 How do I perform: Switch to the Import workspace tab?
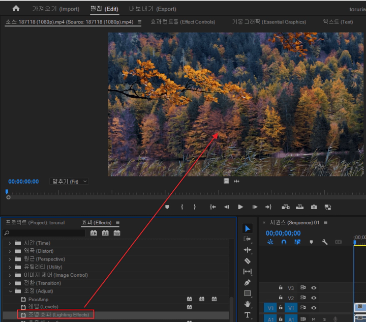pos(55,9)
